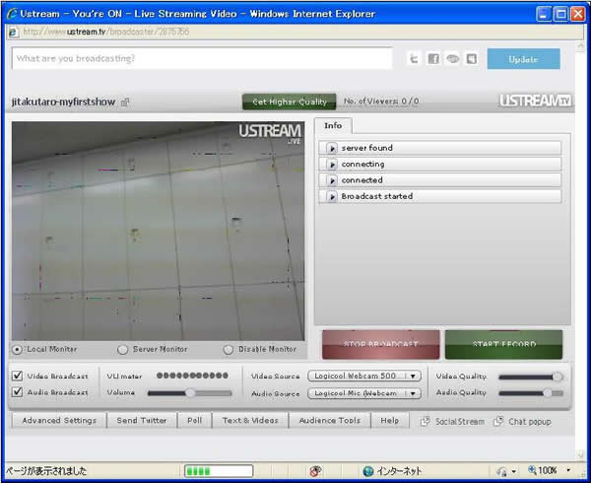Image resolution: width=591 pixels, height=483 pixels.
Task: Open the protected mode dropdown arrow in status bar
Action: click(513, 471)
